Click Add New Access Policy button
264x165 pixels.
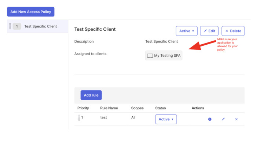pyautogui.click(x=31, y=12)
